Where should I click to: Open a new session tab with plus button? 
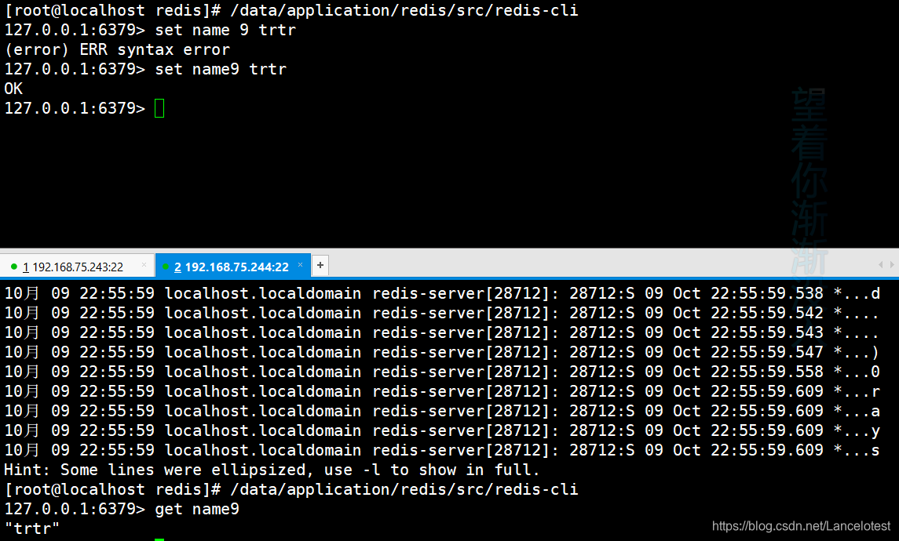320,265
